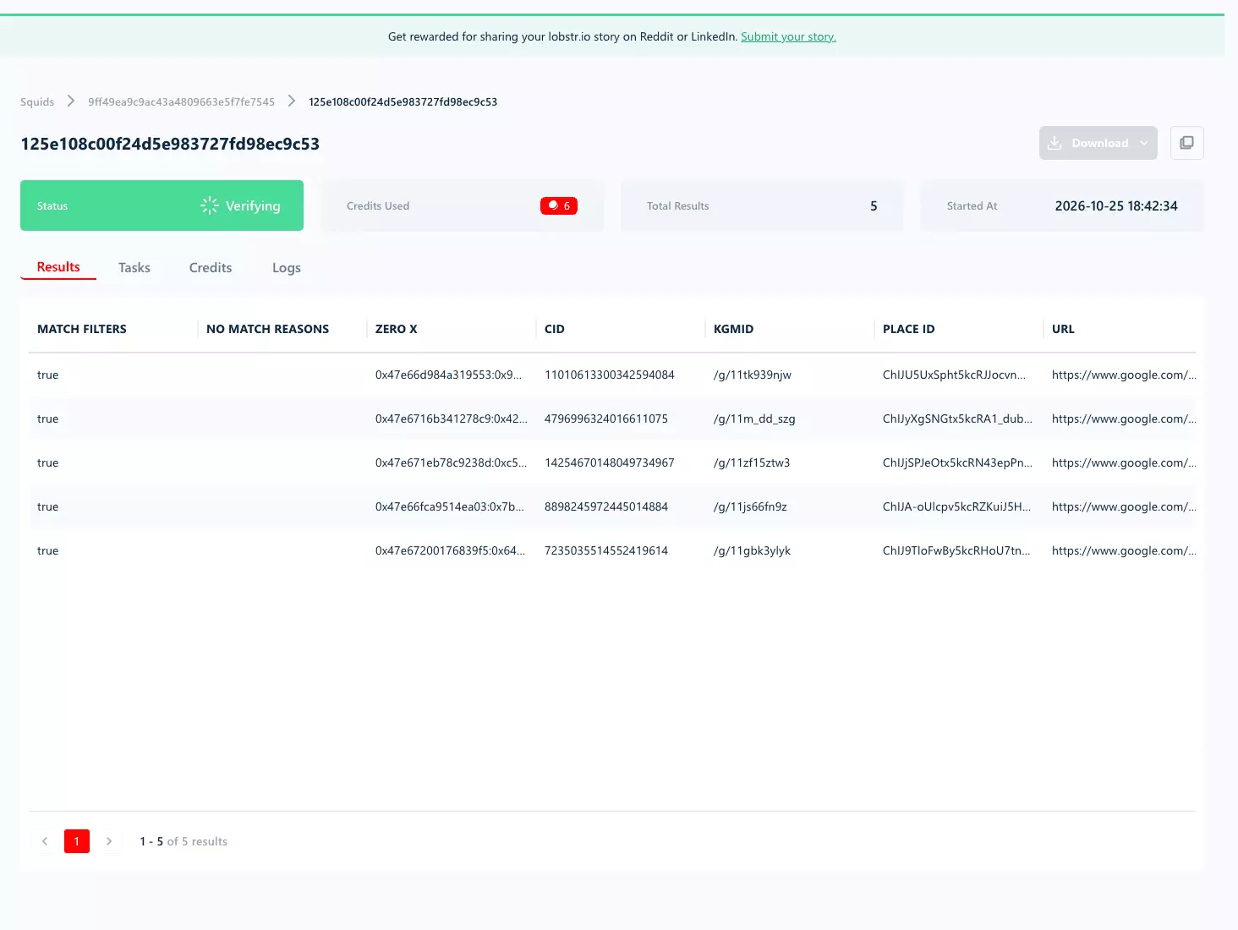Click the copy icon next to Download
This screenshot has height=930, width=1238.
point(1186,143)
